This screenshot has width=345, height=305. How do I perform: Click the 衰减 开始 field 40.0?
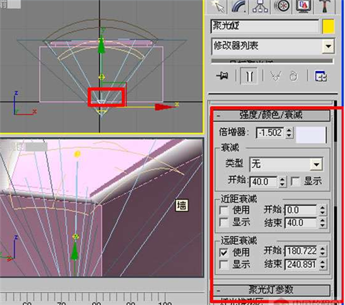pyautogui.click(x=264, y=182)
